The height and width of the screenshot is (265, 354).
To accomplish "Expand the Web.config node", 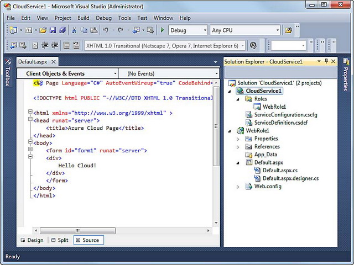I will (x=238, y=187).
